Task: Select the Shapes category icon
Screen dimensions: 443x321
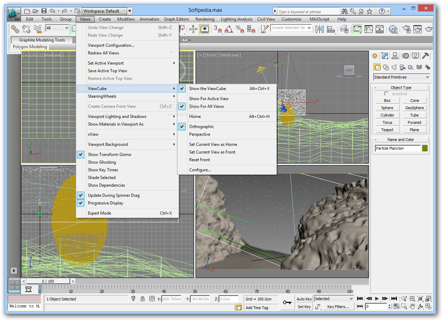Action: click(x=386, y=67)
